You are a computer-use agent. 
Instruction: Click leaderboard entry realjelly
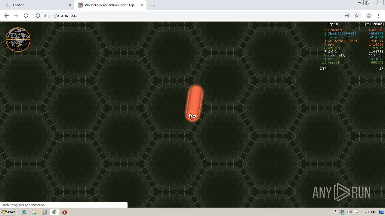(334, 48)
